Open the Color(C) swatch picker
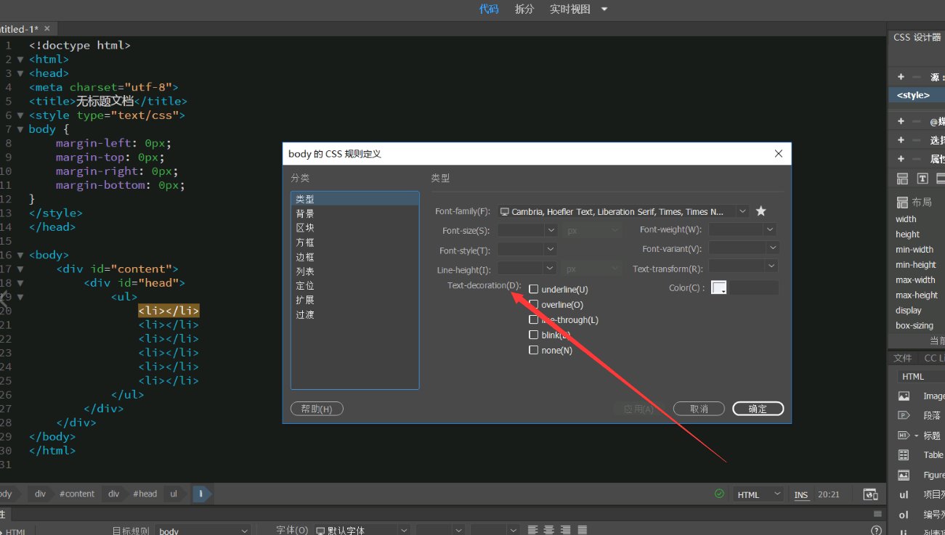This screenshot has width=945, height=535. pyautogui.click(x=719, y=288)
